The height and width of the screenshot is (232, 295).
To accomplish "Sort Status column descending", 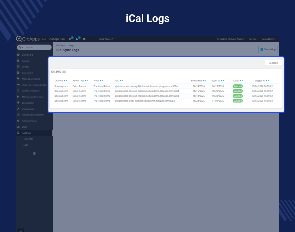I will [240, 81].
